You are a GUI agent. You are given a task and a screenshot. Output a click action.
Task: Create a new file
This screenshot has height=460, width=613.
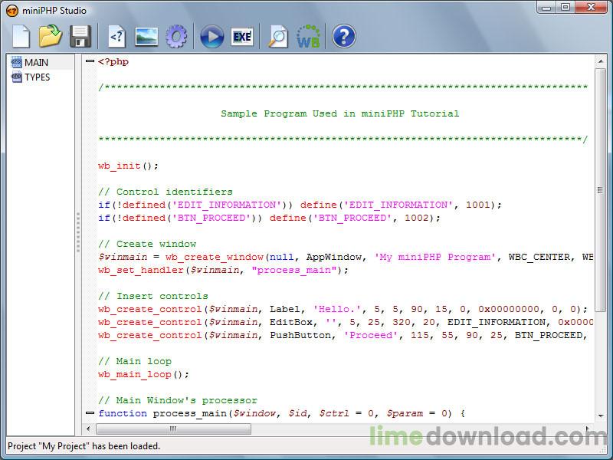[x=21, y=36]
